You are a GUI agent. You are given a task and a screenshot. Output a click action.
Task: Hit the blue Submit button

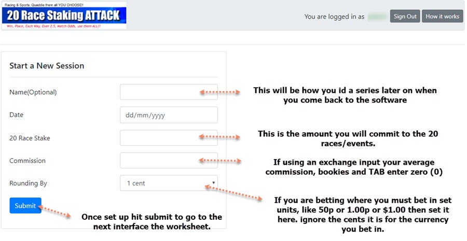(x=25, y=206)
